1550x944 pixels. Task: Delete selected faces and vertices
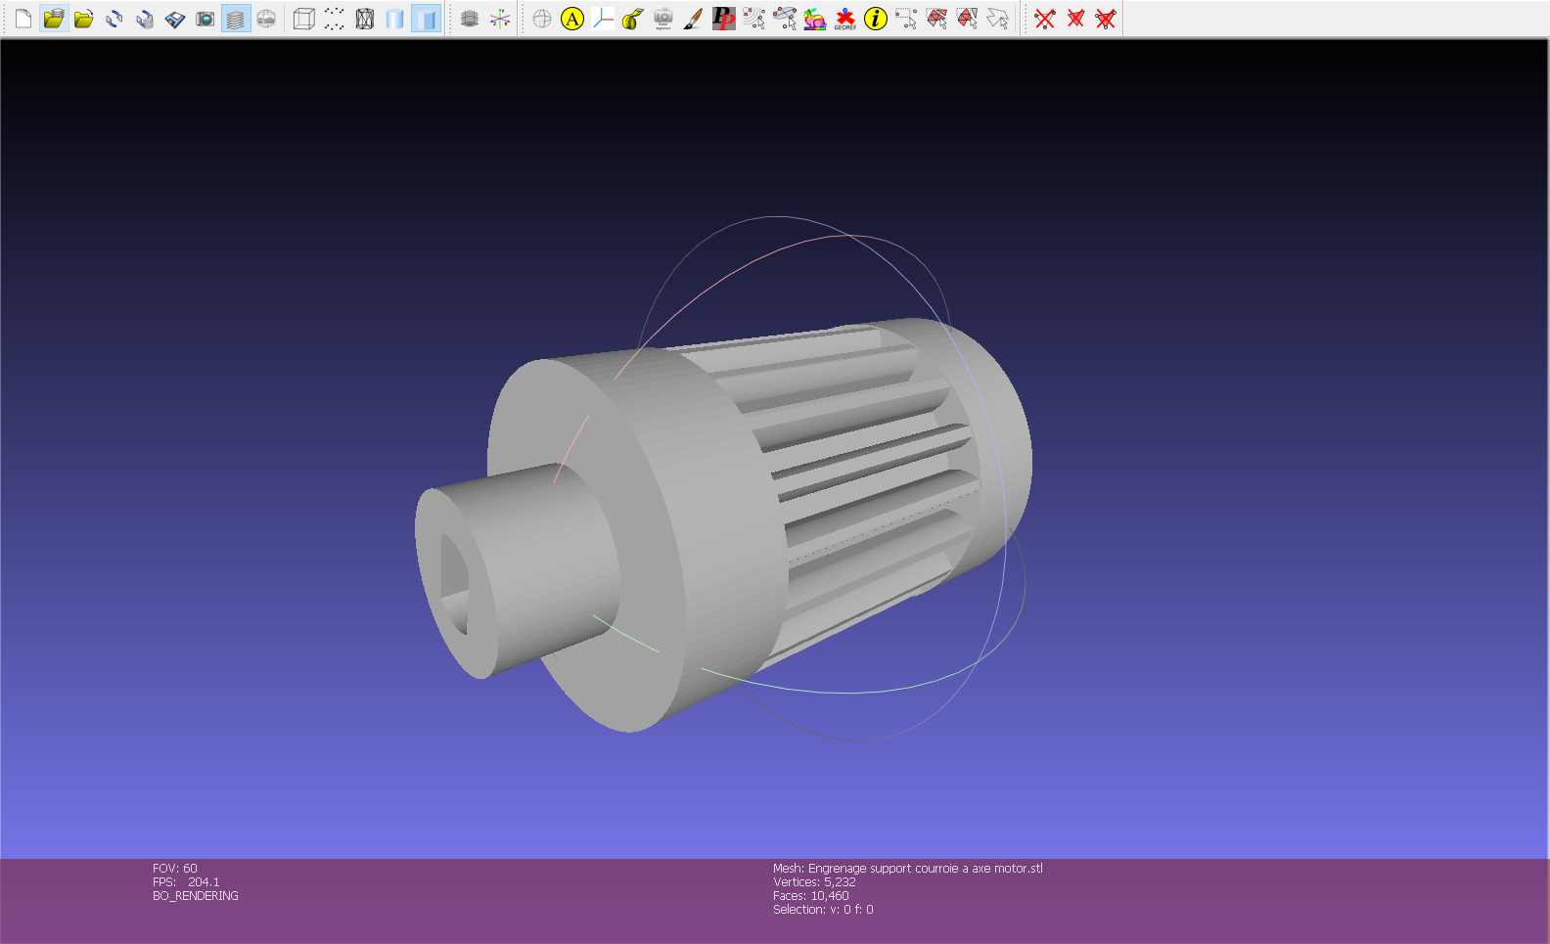[1106, 19]
